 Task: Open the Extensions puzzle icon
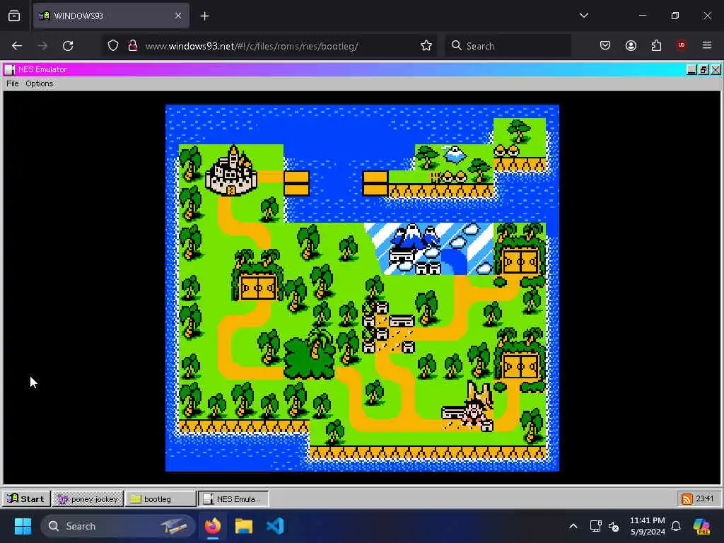point(656,46)
